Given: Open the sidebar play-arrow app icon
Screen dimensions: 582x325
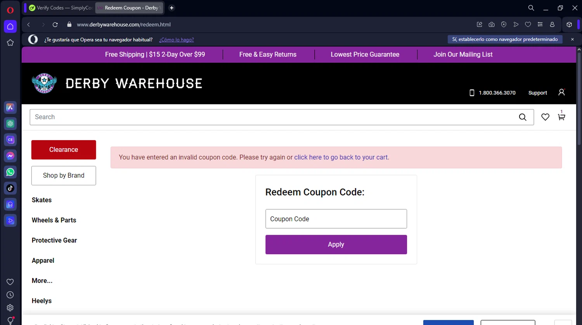Looking at the screenshot, I should pos(10,221).
